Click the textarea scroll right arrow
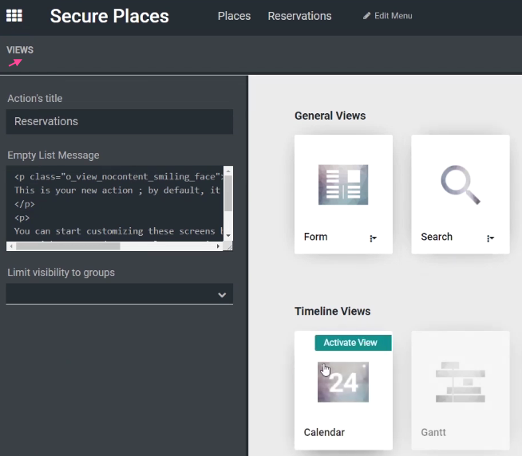 tap(218, 246)
